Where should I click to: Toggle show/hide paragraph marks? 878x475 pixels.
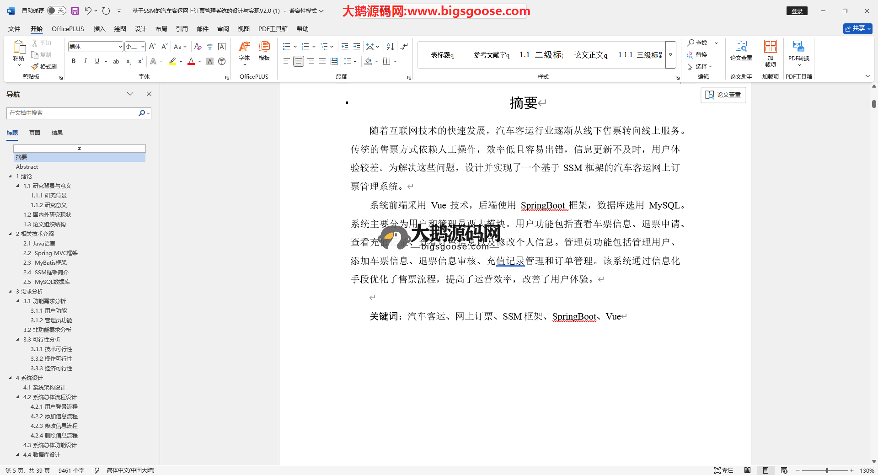coord(404,47)
